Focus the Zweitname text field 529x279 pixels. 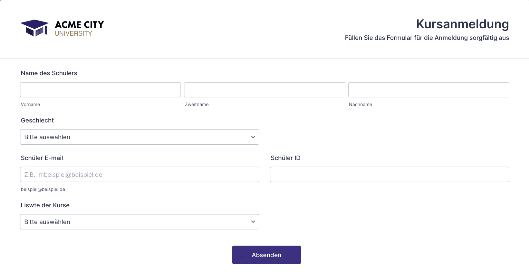click(x=264, y=90)
